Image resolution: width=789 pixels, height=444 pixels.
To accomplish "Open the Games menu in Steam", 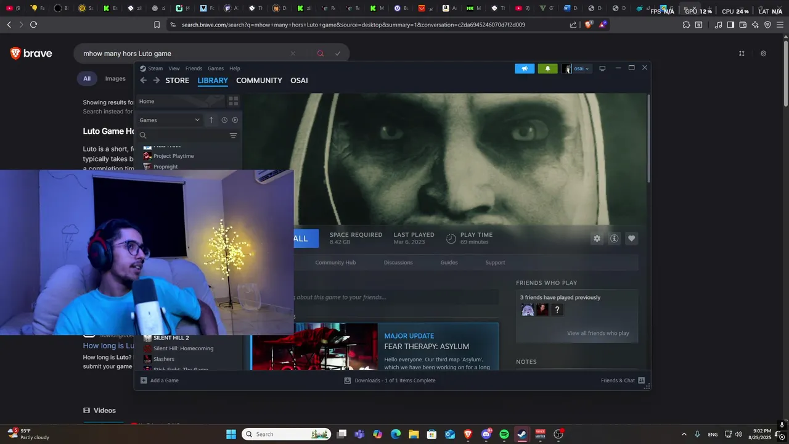I will (x=216, y=68).
